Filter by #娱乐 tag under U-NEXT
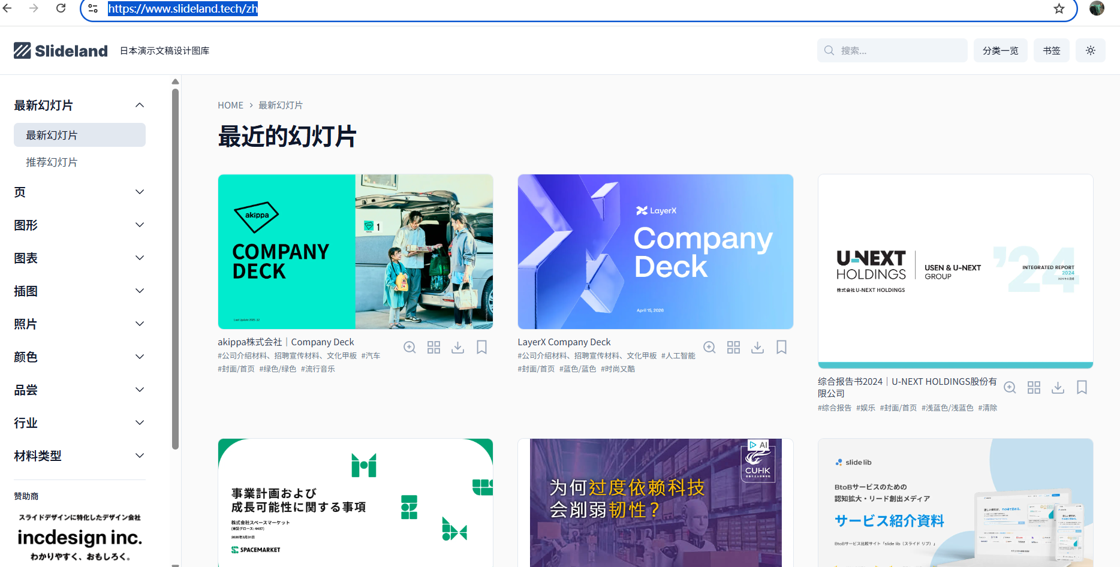This screenshot has height=567, width=1120. tap(866, 408)
